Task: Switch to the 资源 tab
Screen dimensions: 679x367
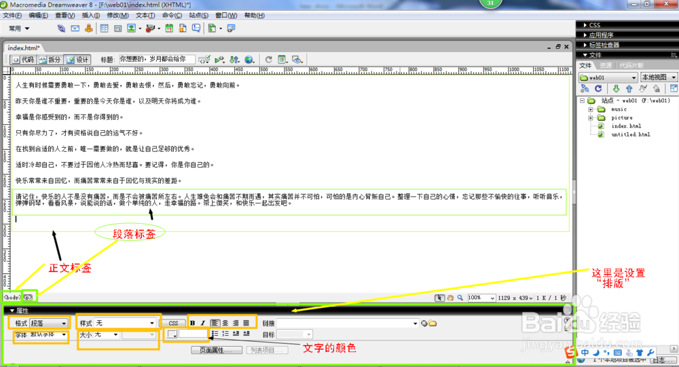Action: pos(606,65)
